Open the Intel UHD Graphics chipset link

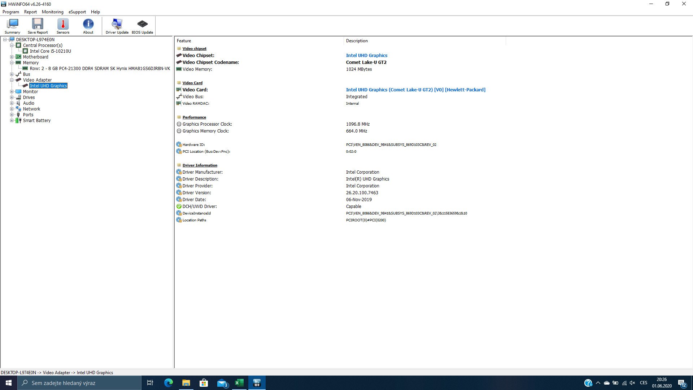click(x=366, y=56)
